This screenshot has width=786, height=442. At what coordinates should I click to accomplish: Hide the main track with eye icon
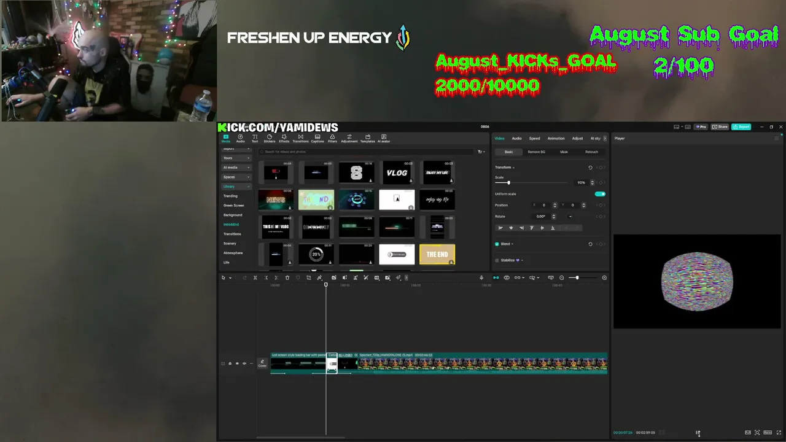pos(237,363)
